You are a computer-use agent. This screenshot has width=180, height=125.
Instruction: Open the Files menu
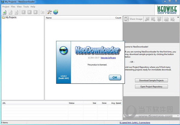point(13,7)
